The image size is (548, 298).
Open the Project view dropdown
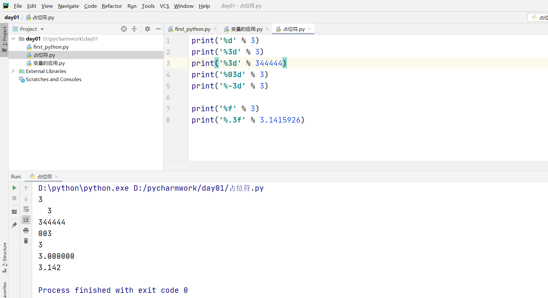pyautogui.click(x=42, y=29)
